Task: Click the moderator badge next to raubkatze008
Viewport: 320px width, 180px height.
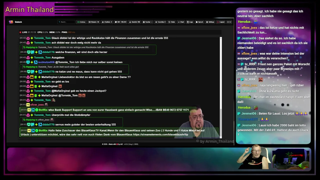Action: click(x=35, y=62)
